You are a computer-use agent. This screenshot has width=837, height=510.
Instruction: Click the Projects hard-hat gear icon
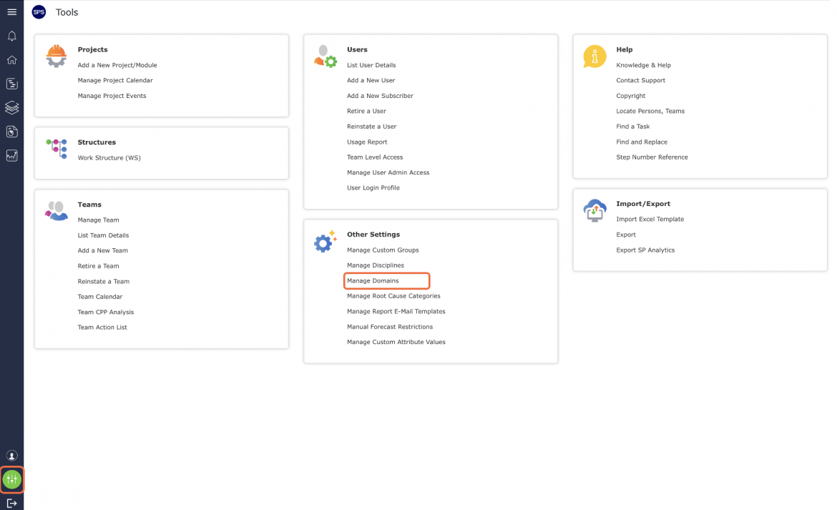pyautogui.click(x=56, y=56)
